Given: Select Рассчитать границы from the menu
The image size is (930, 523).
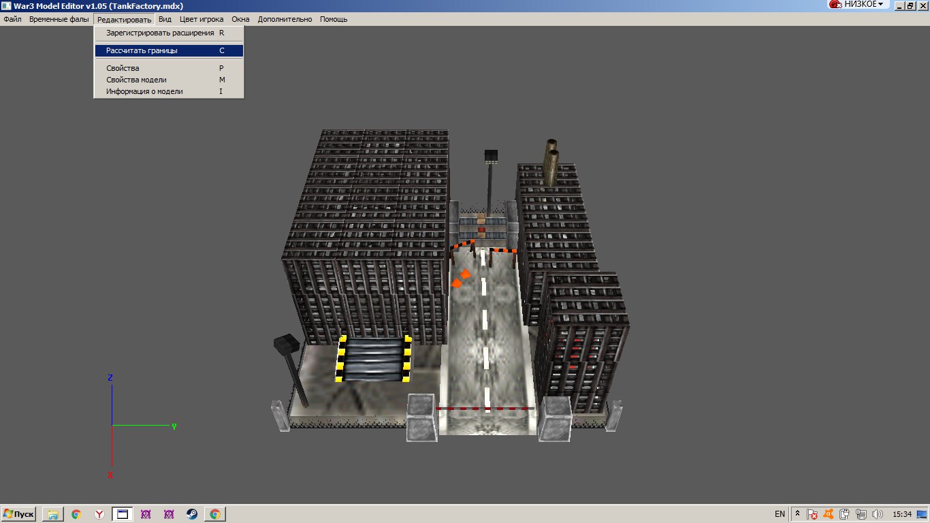Looking at the screenshot, I should (x=142, y=50).
